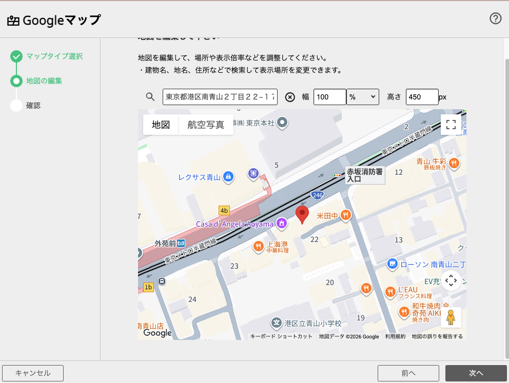Open the 利用規約 link
Screen dimensions: 509x383
(x=395, y=336)
